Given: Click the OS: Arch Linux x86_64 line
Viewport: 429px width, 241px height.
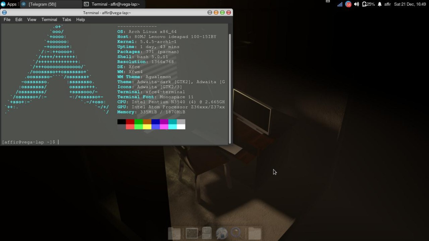Looking at the screenshot, I should click(x=147, y=32).
